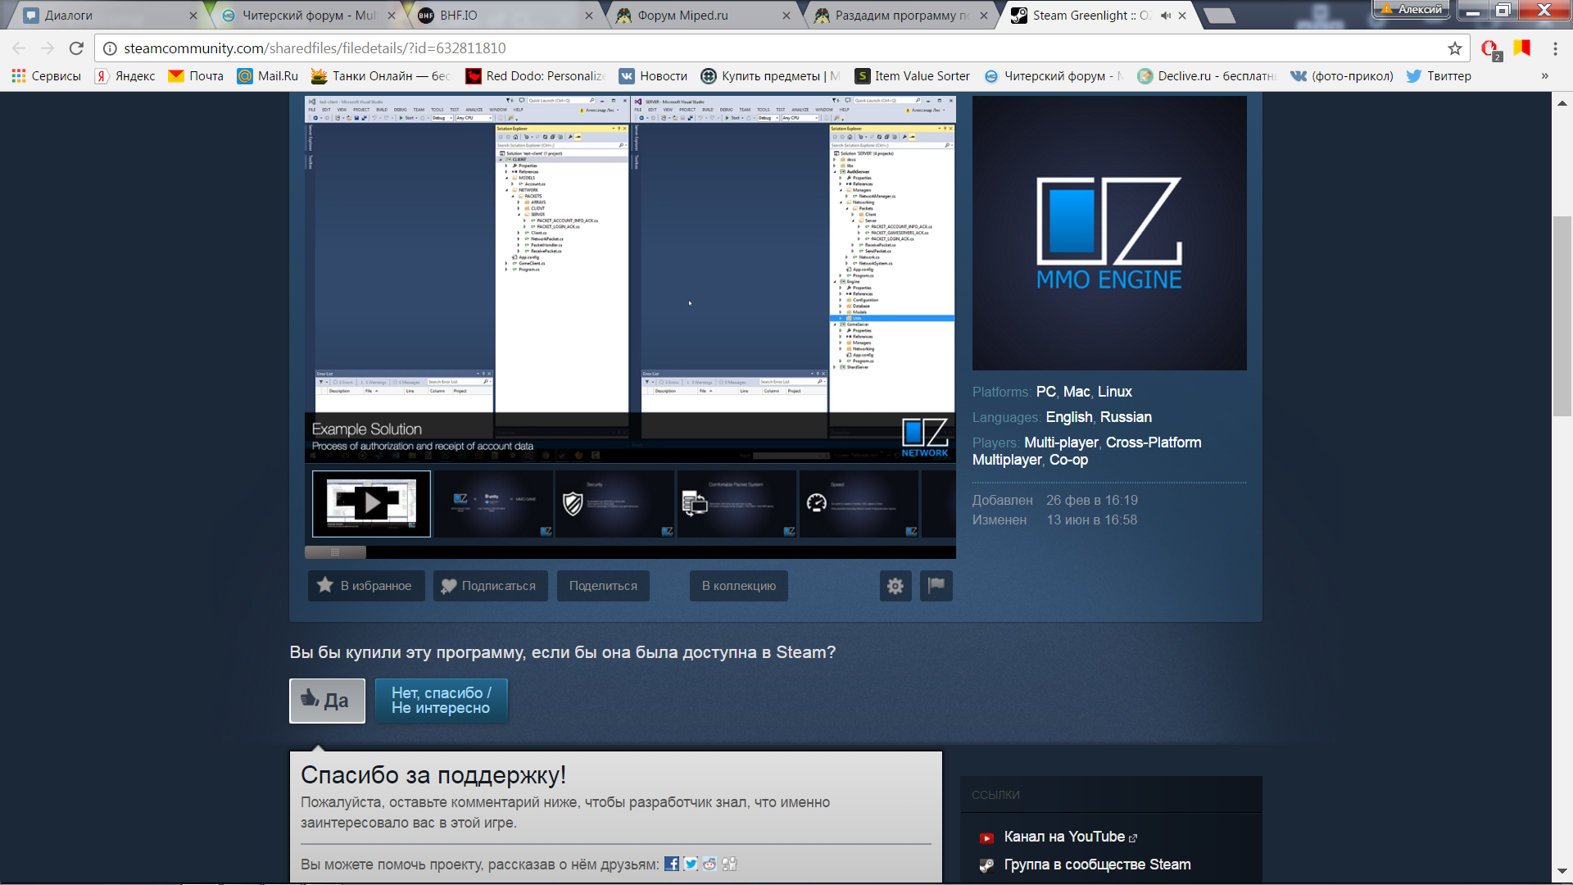Open the Твиттер bookmark
The image size is (1573, 885).
coord(1439,76)
